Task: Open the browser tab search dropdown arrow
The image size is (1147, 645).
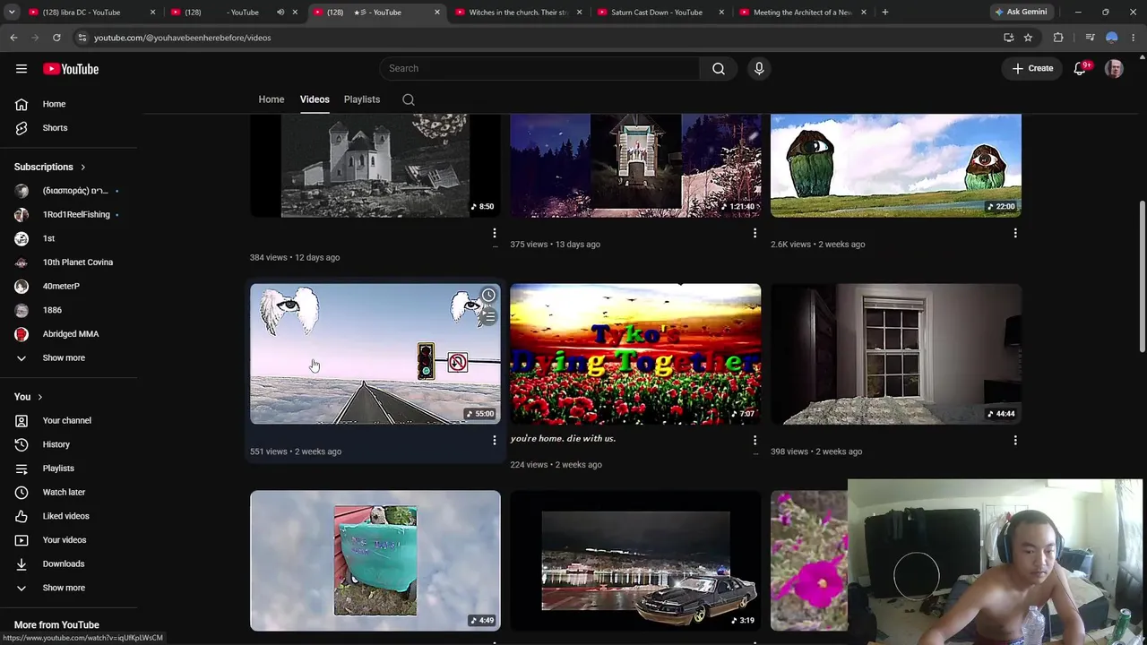Action: click(x=12, y=13)
